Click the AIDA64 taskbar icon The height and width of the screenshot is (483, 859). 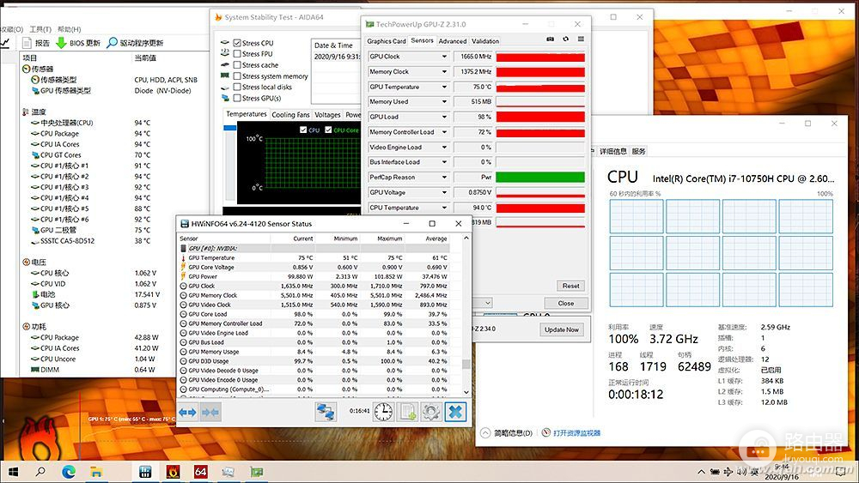200,472
